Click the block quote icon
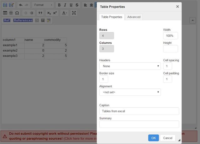Screen dimensions: 200x144 40,13
